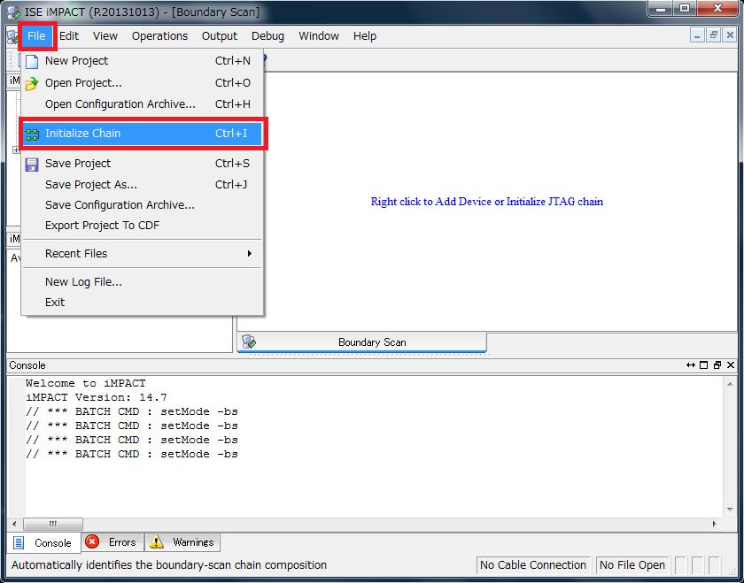Open the Help menu
The width and height of the screenshot is (744, 583).
tap(365, 36)
